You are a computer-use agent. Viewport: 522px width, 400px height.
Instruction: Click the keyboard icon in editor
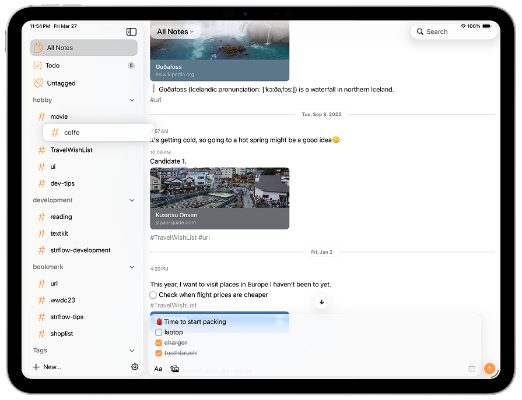tap(472, 369)
